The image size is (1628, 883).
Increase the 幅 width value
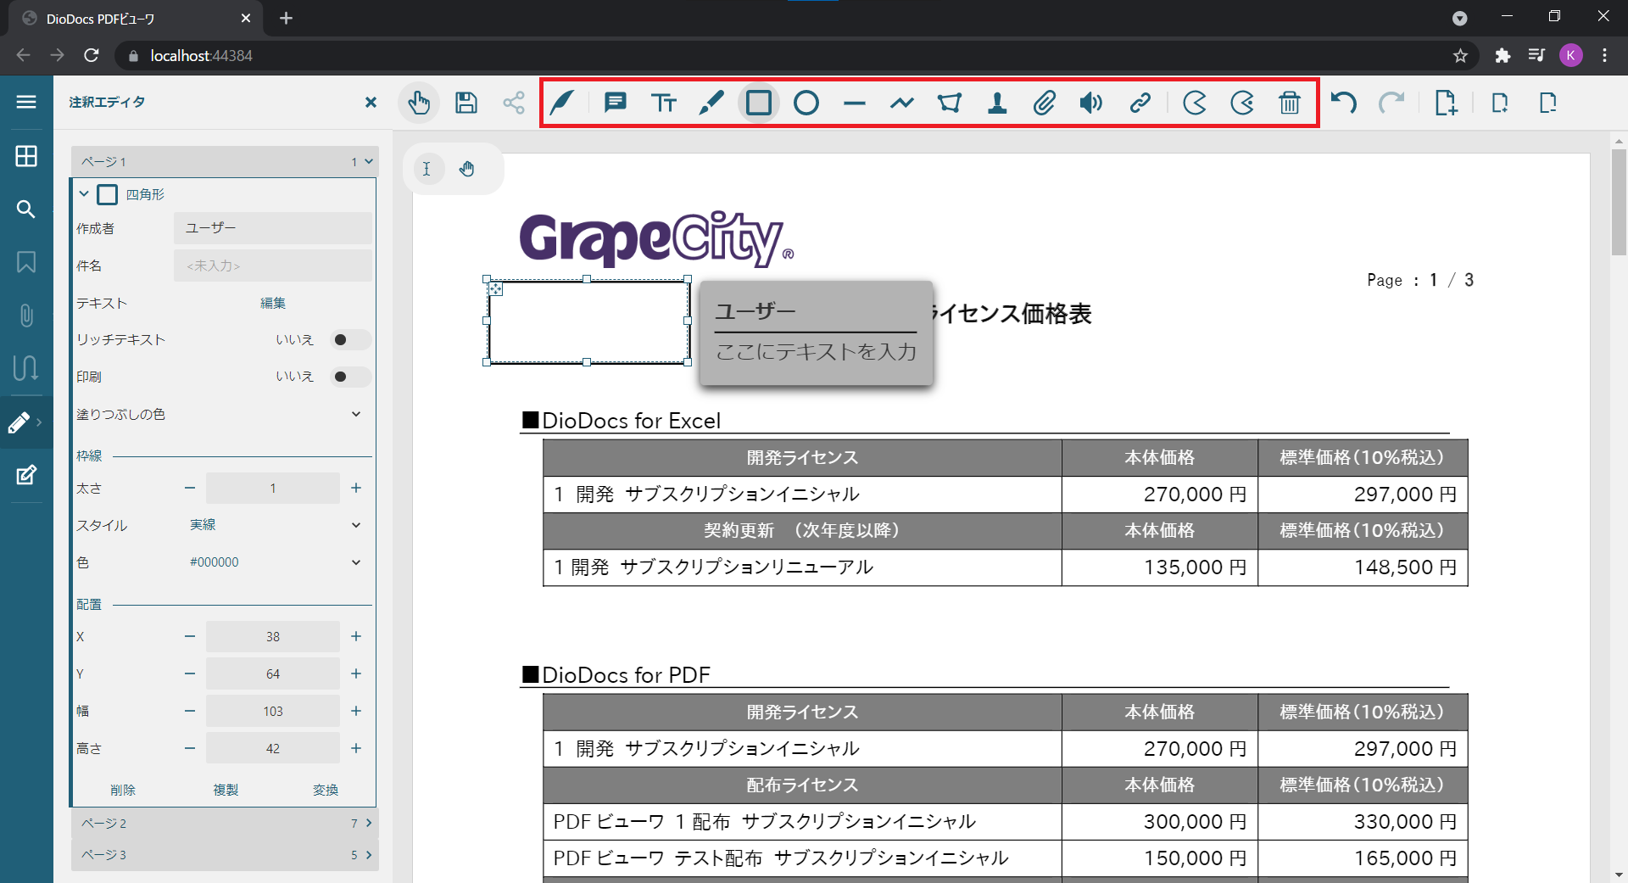356,711
